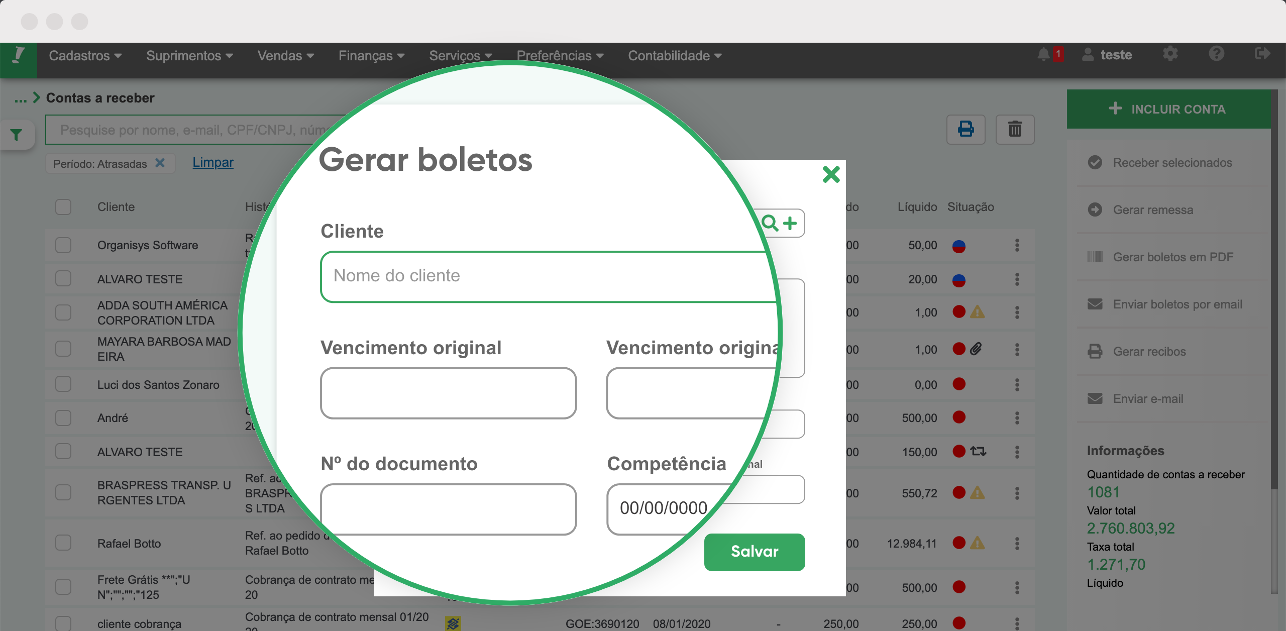Screen dimensions: 1286x631
Task: Expand the Vendas menu
Action: pos(286,55)
